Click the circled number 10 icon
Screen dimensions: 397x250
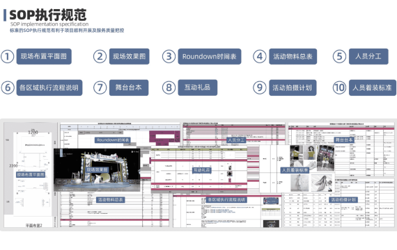coord(339,87)
